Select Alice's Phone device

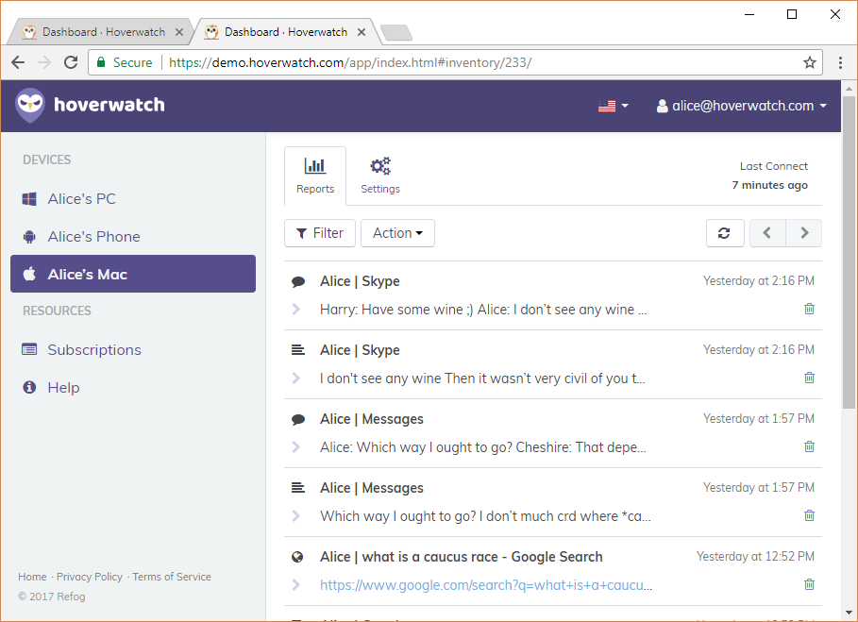pyautogui.click(x=133, y=236)
